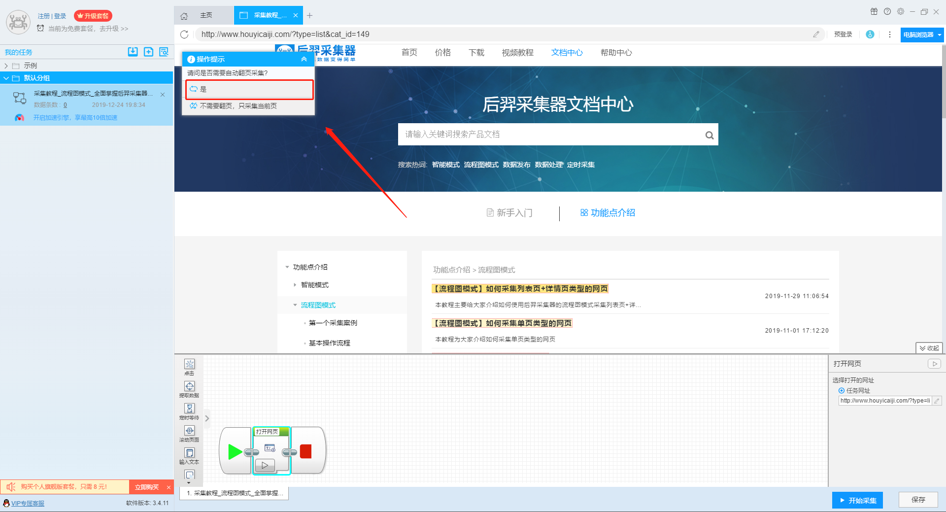
Task: Choose 是 for auto pagination
Action: (x=249, y=89)
